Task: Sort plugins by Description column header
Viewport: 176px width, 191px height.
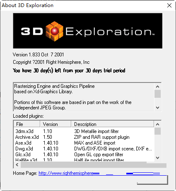Action: [x=113, y=124]
